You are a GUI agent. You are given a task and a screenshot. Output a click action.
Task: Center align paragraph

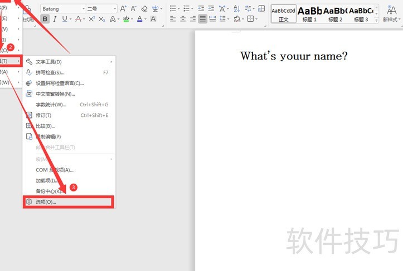point(183,19)
